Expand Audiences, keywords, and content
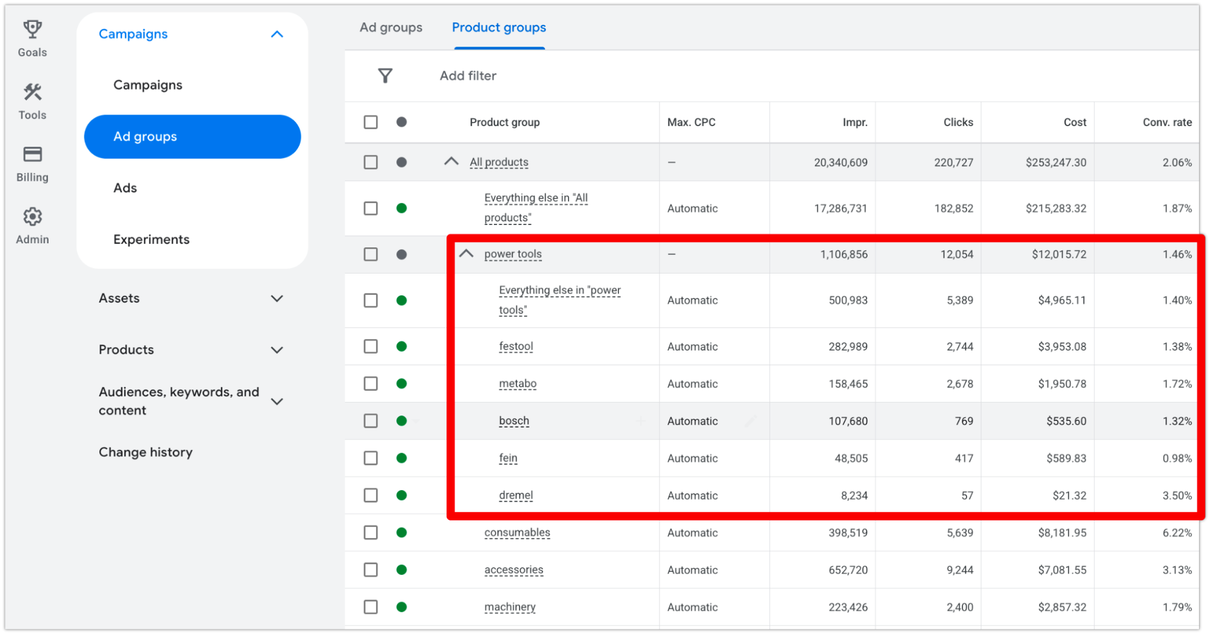The height and width of the screenshot is (635, 1213). coord(277,401)
